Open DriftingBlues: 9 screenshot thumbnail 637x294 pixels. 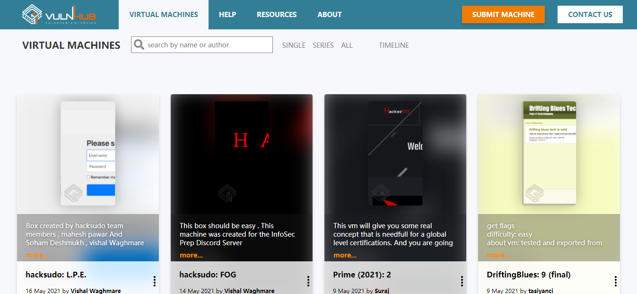click(549, 153)
